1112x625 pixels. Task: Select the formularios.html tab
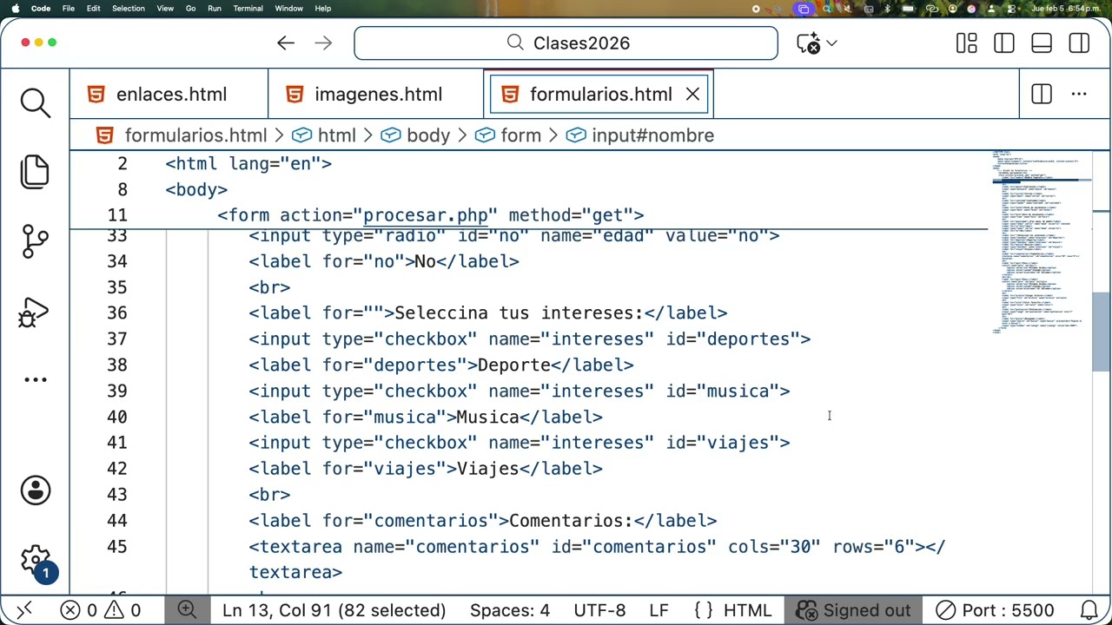600,94
